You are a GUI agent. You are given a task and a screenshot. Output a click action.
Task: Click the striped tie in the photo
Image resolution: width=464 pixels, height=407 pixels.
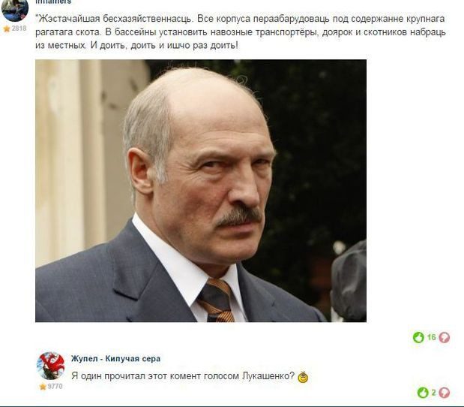click(x=217, y=301)
